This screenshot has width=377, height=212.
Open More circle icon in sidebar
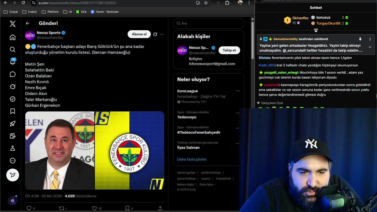pyautogui.click(x=13, y=161)
